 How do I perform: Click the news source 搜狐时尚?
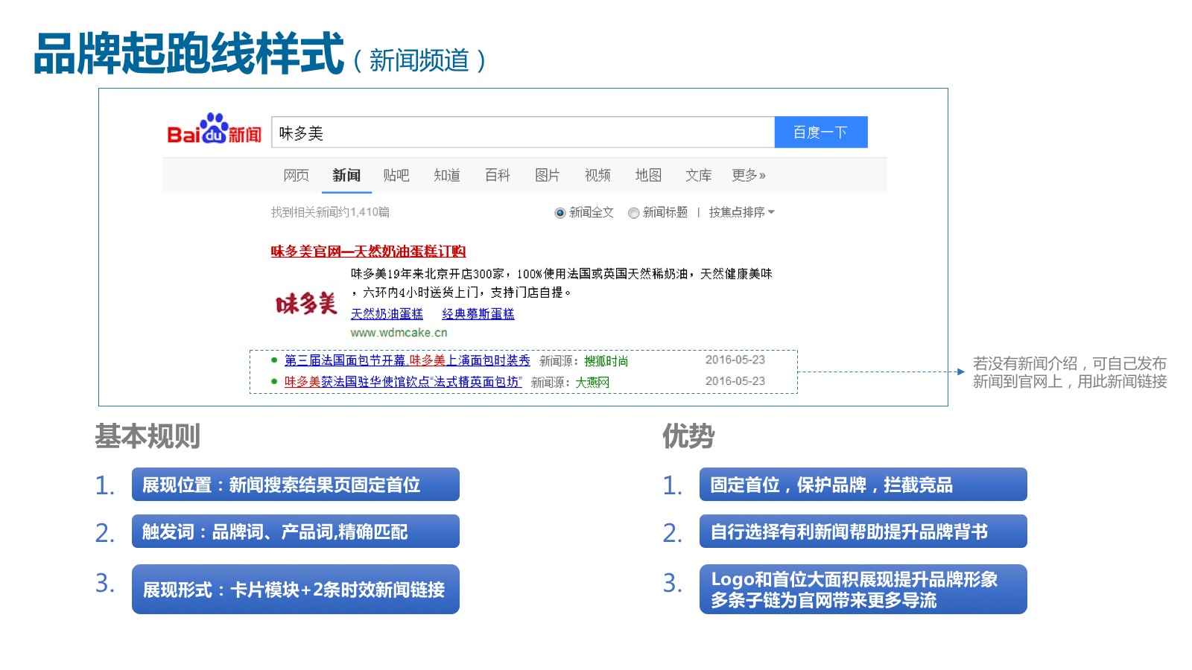pyautogui.click(x=606, y=361)
